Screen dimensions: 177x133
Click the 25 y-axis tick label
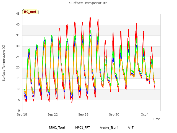click(x=18, y=57)
